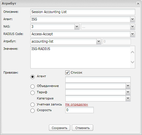142x135 pixels.
Task: Select the Учетная запись radio button
Action: (32, 105)
